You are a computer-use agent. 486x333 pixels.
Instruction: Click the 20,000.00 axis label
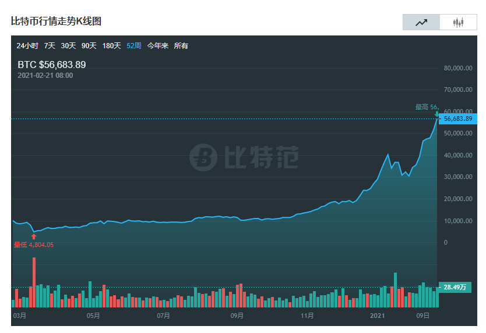458,199
